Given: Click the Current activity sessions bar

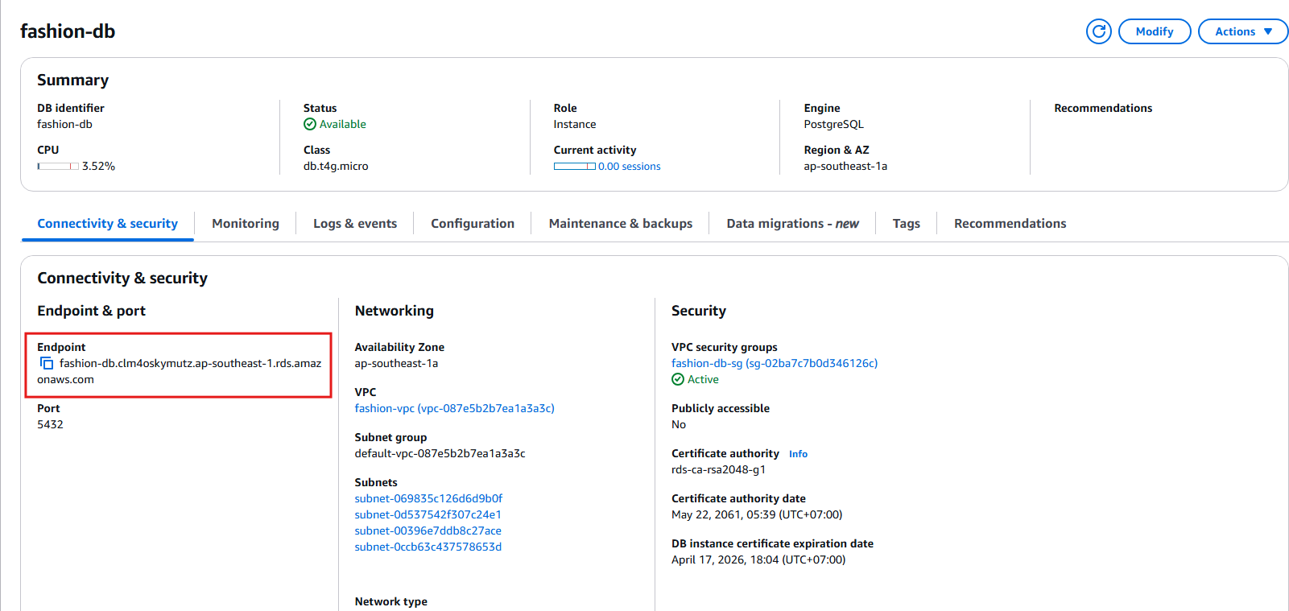Looking at the screenshot, I should click(x=574, y=167).
